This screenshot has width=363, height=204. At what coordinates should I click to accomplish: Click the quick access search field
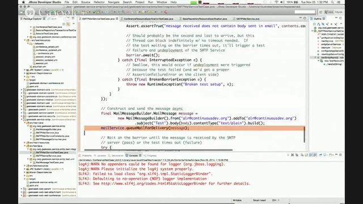305,12
